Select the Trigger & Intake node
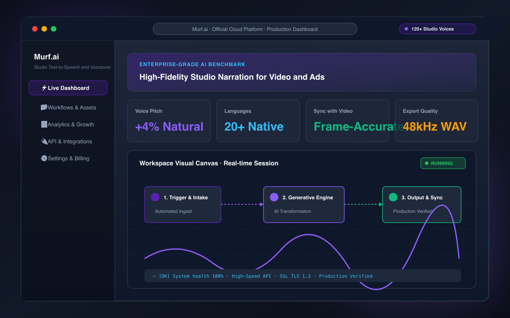The width and height of the screenshot is (510, 318). (x=183, y=204)
